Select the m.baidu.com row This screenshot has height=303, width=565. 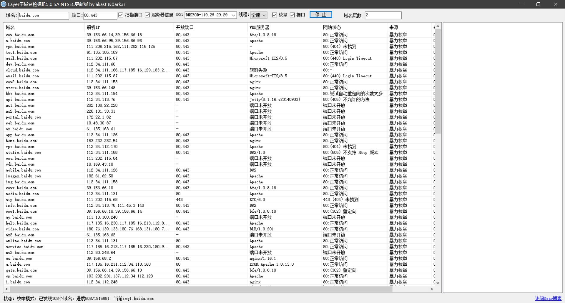[x=219, y=41]
